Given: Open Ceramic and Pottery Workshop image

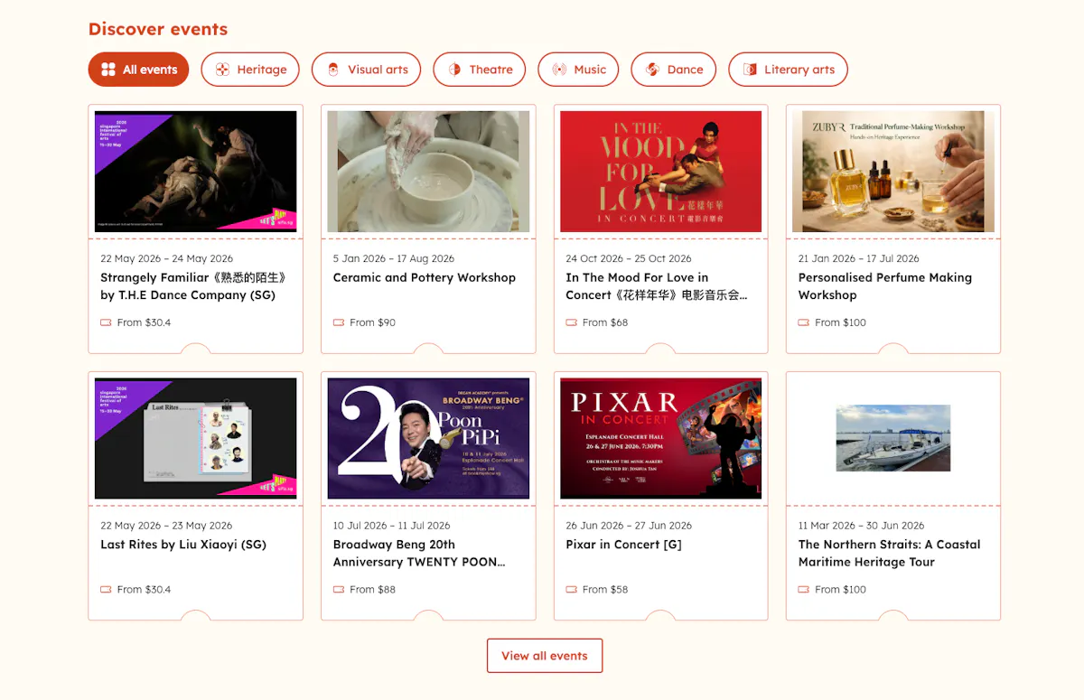Looking at the screenshot, I should (x=428, y=172).
